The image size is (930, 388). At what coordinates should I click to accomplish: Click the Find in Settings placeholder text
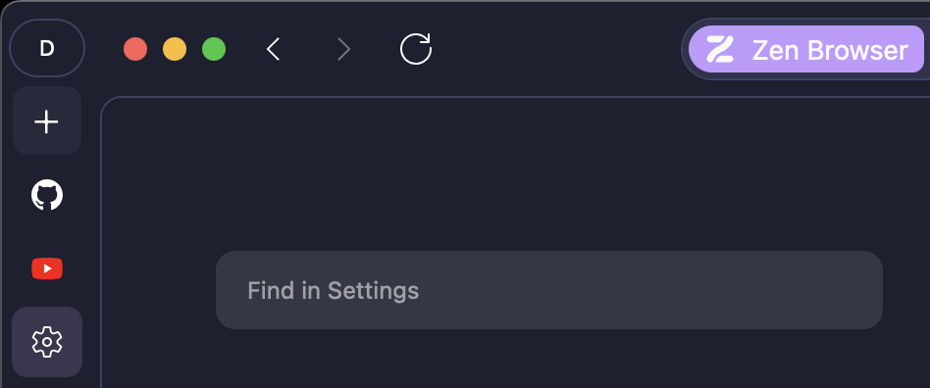[334, 291]
